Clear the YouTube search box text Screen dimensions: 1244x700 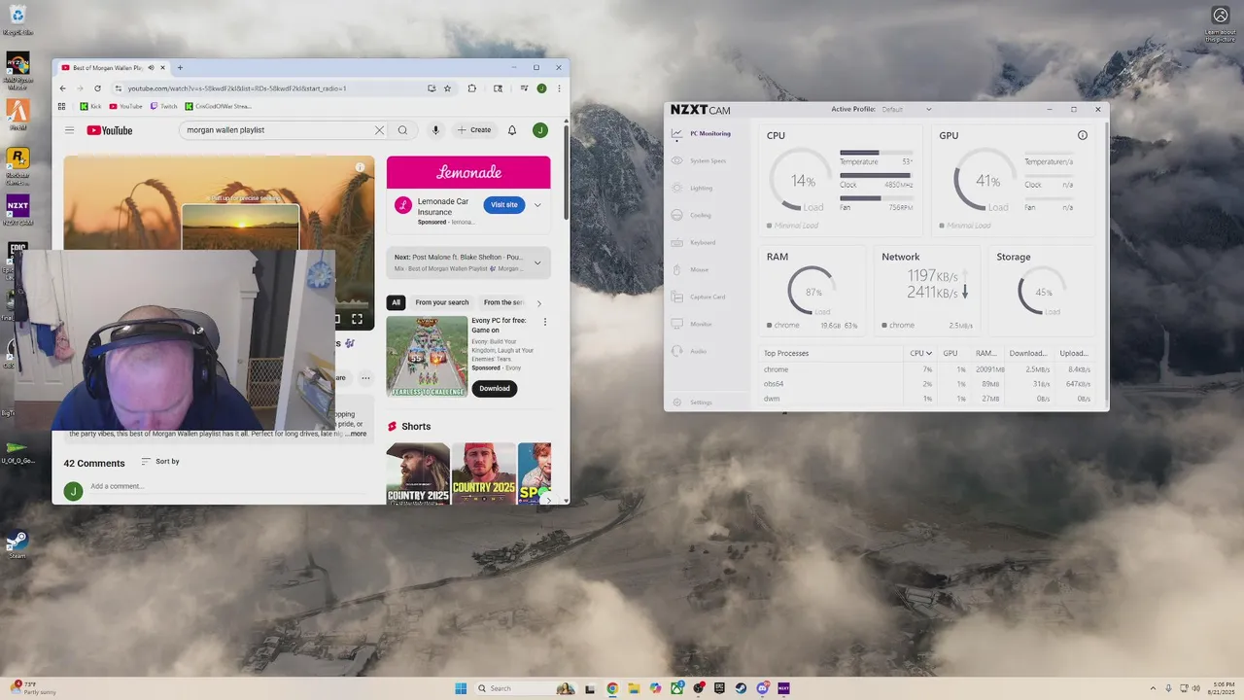coord(379,130)
